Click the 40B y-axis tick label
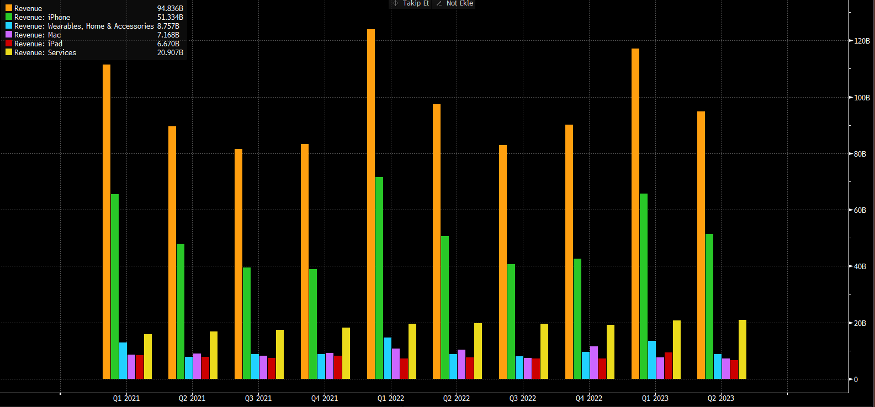The width and height of the screenshot is (875, 407). pyautogui.click(x=860, y=266)
